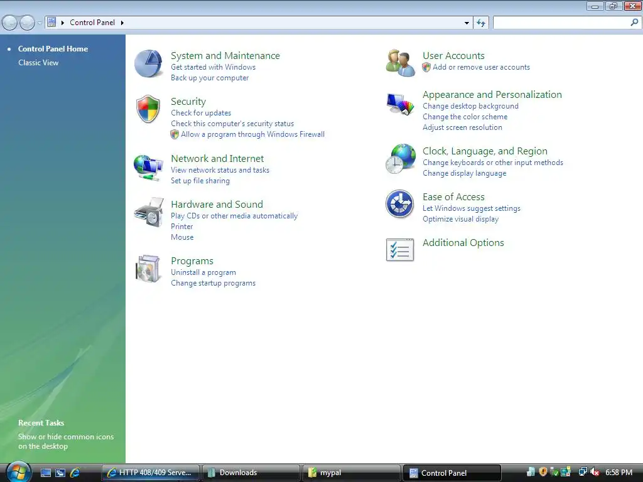The image size is (643, 482).
Task: Open Hardware and Sound heading
Action: [x=217, y=205]
